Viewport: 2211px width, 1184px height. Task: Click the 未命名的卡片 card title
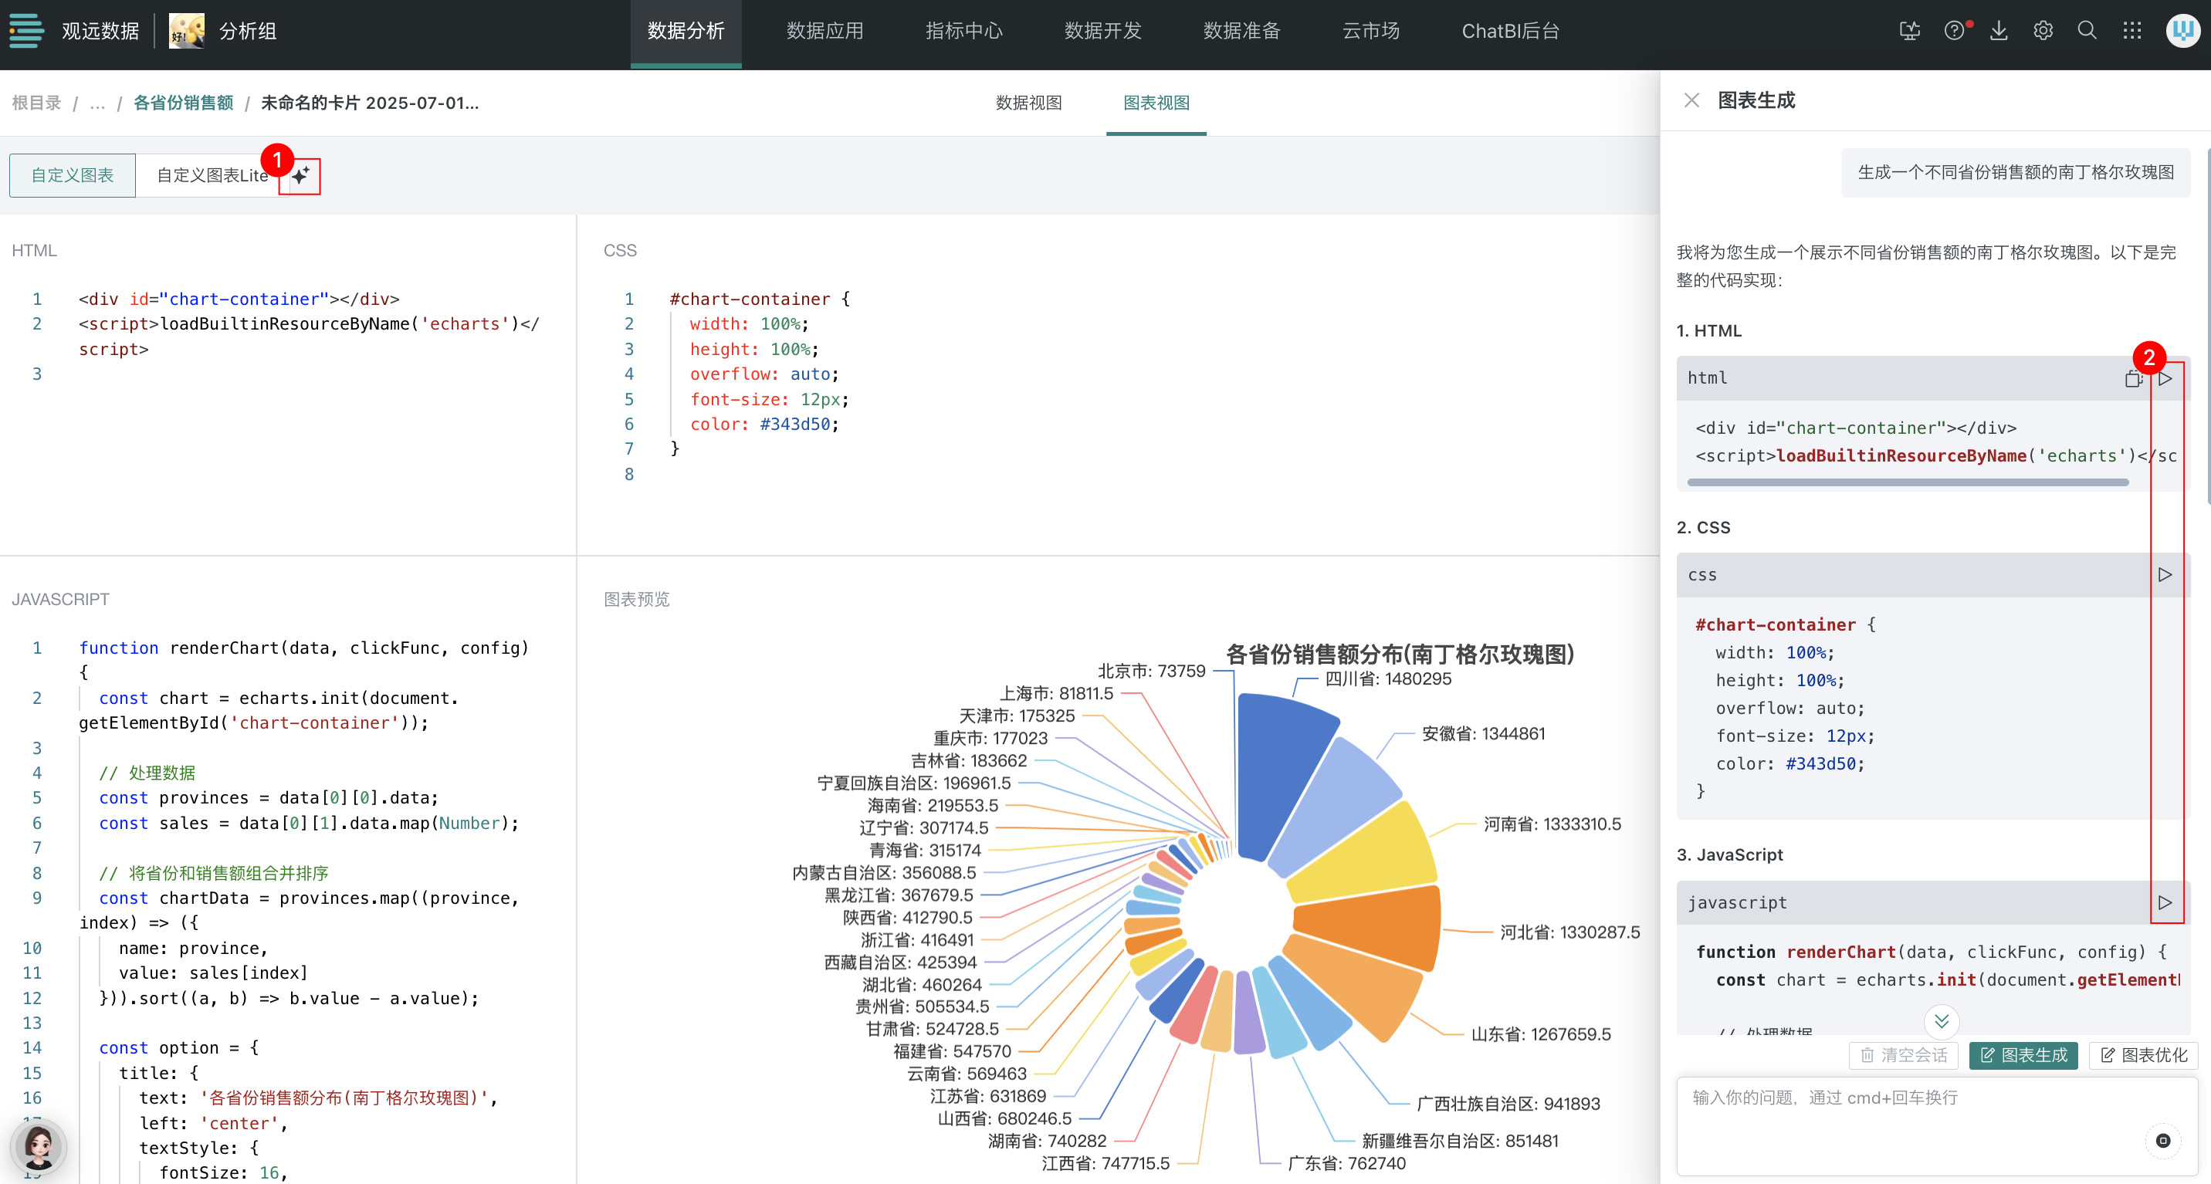pos(369,103)
